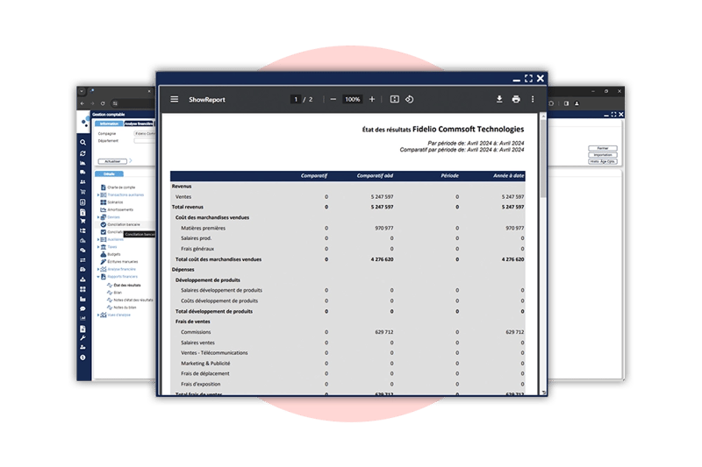This screenshot has width=702, height=467.
Task: Open the chat bubble sidebar icon
Action: tap(82, 308)
